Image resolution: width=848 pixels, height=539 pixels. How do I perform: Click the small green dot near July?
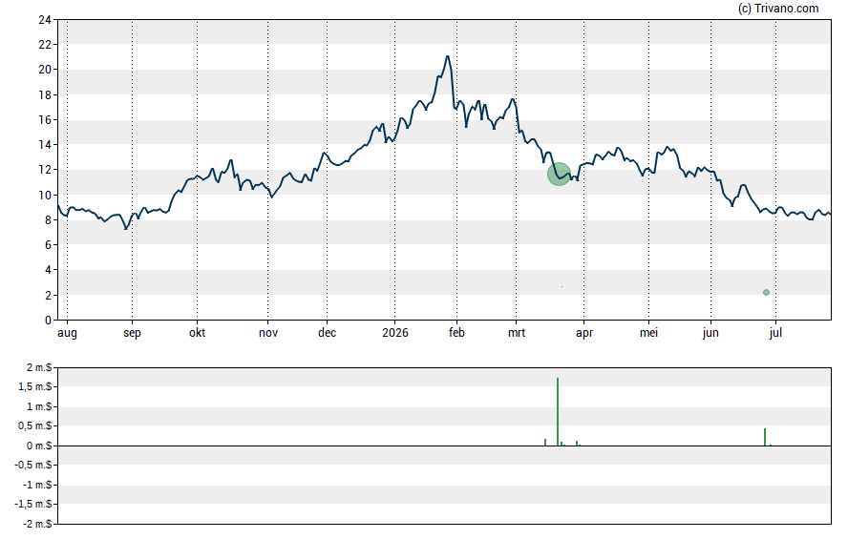point(766,292)
